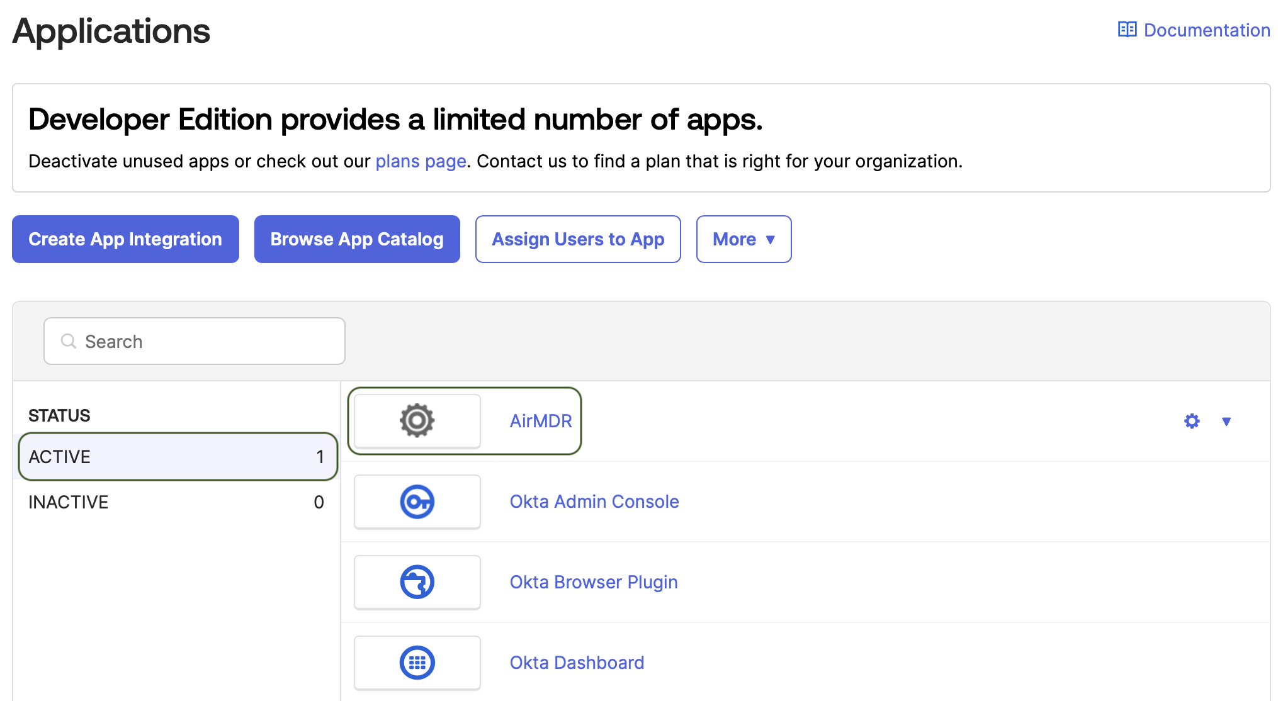The height and width of the screenshot is (701, 1278).
Task: Click the Okta Dashboard grid icon
Action: [x=417, y=663]
